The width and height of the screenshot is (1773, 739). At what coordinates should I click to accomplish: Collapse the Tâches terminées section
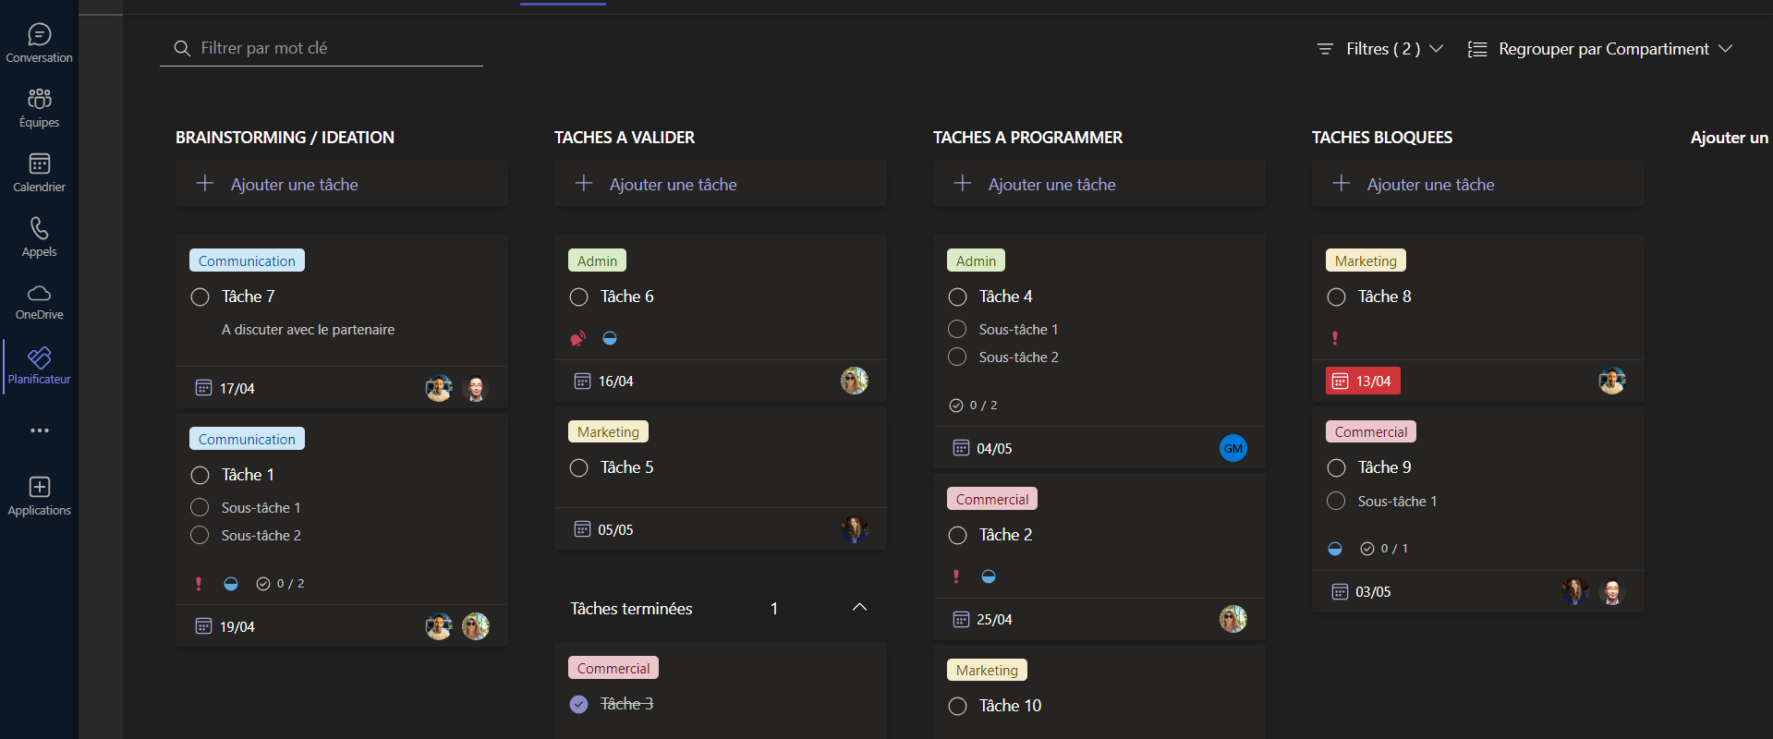859,608
